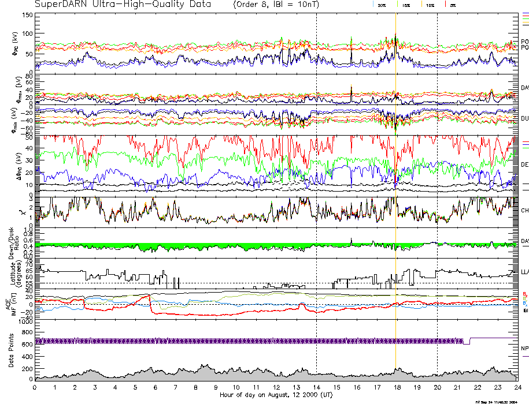The width and height of the screenshot is (529, 404).
Task: Click the 'ΦPC (kV)' axis label of the top panel
Action: (15, 44)
